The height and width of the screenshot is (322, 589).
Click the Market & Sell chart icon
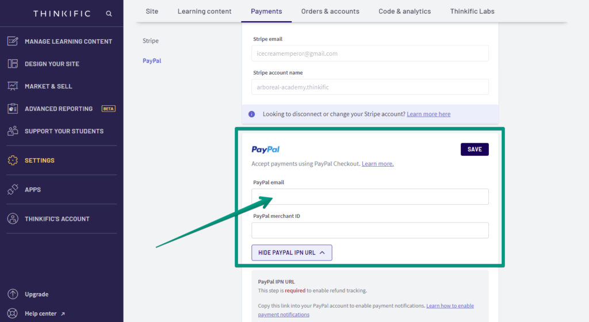pyautogui.click(x=13, y=86)
